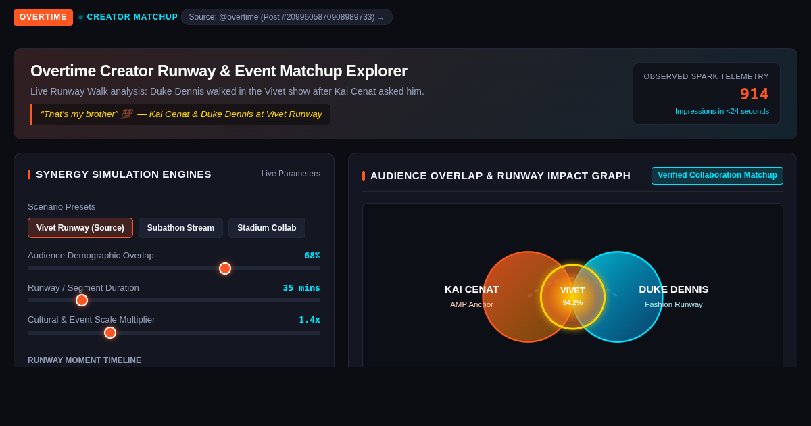
Task: Click the 68% overlap value
Action: (312, 256)
